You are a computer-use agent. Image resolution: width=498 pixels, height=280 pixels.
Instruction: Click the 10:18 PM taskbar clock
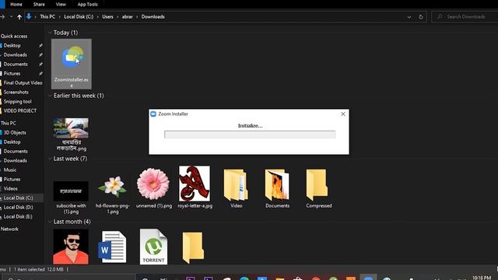click(482, 278)
